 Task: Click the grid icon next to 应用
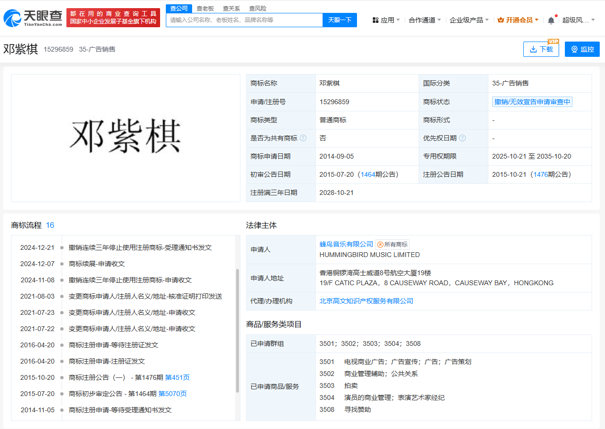click(376, 20)
